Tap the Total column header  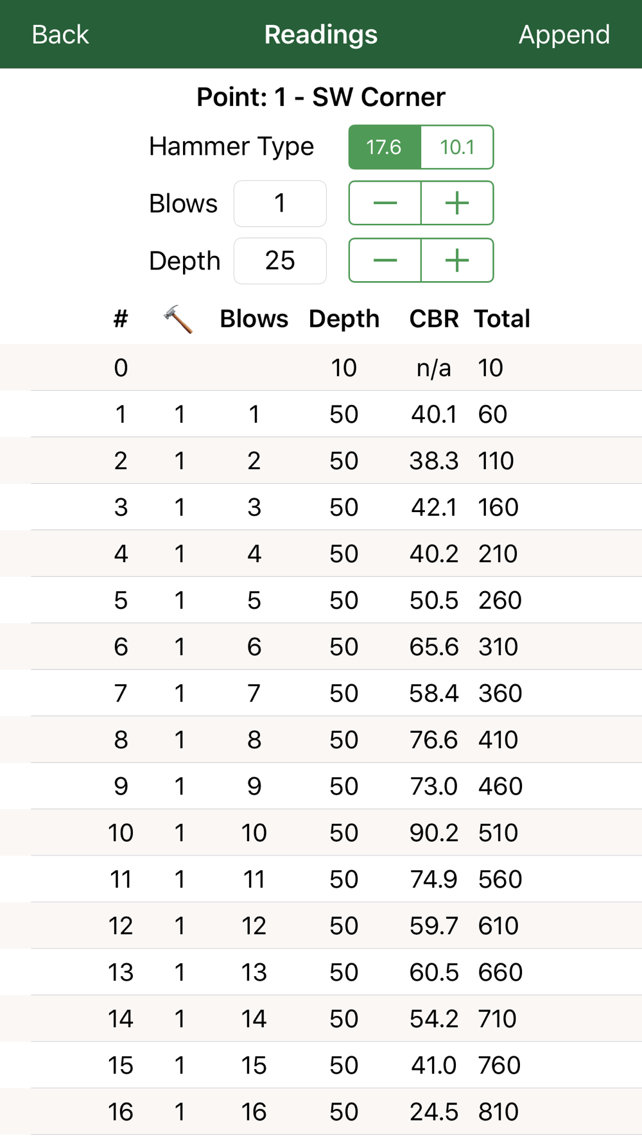(502, 319)
